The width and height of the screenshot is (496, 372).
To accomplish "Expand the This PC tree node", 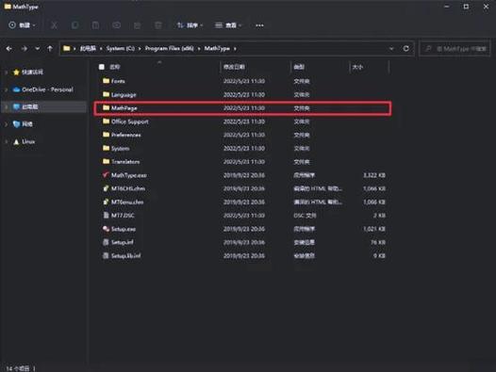I will (6, 106).
